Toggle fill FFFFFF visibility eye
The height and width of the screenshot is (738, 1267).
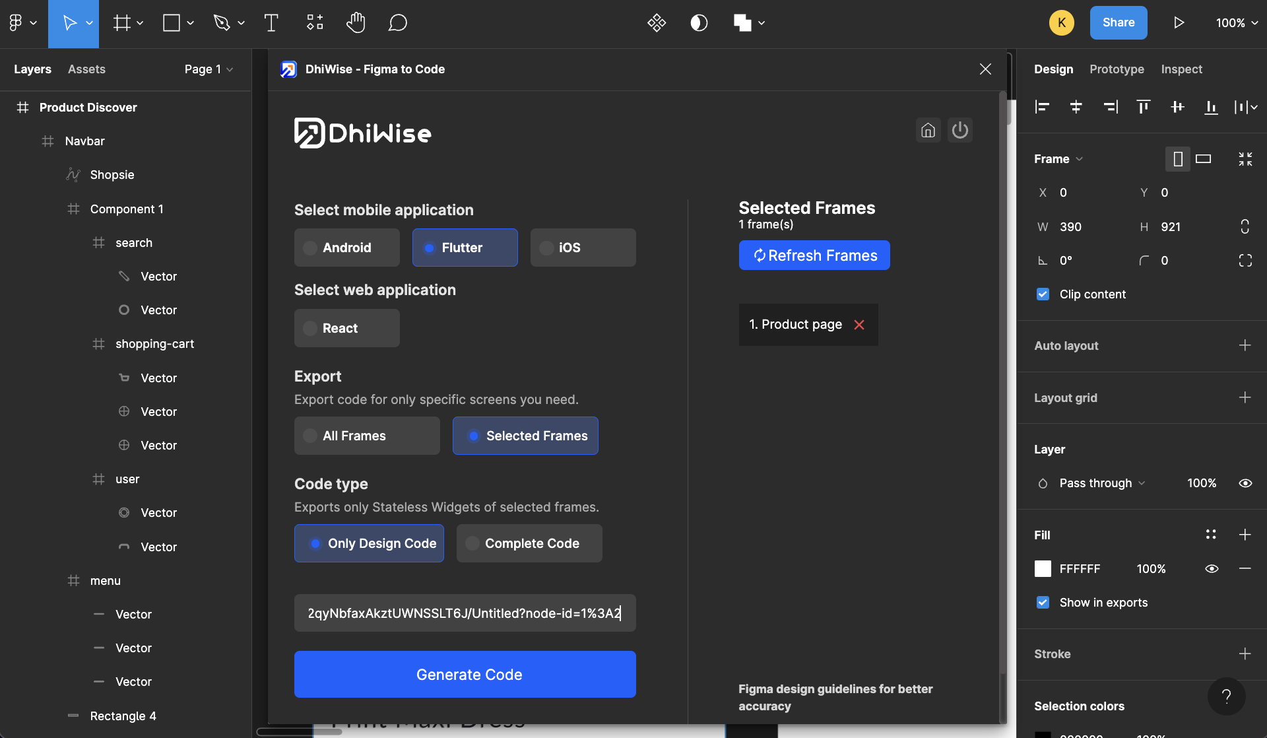click(x=1212, y=569)
